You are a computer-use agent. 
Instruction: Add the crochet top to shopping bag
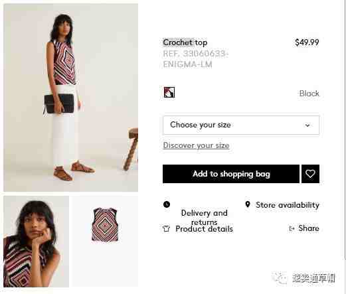click(231, 174)
